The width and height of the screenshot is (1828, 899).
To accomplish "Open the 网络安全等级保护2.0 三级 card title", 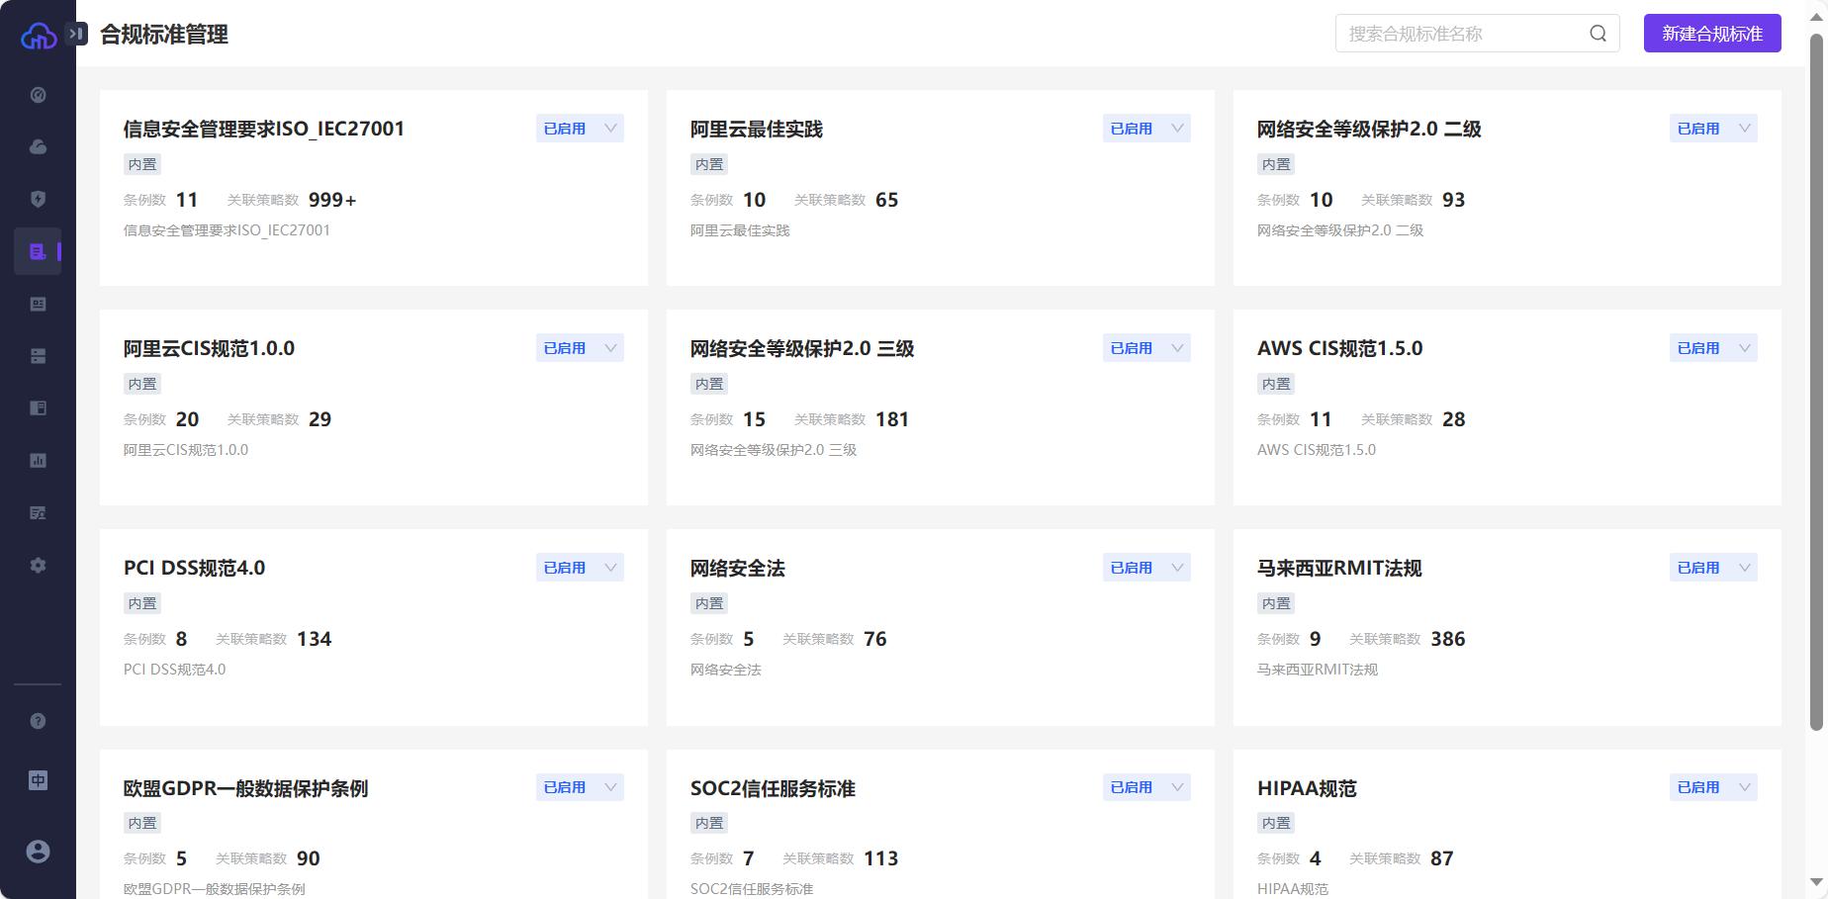I will [x=802, y=348].
